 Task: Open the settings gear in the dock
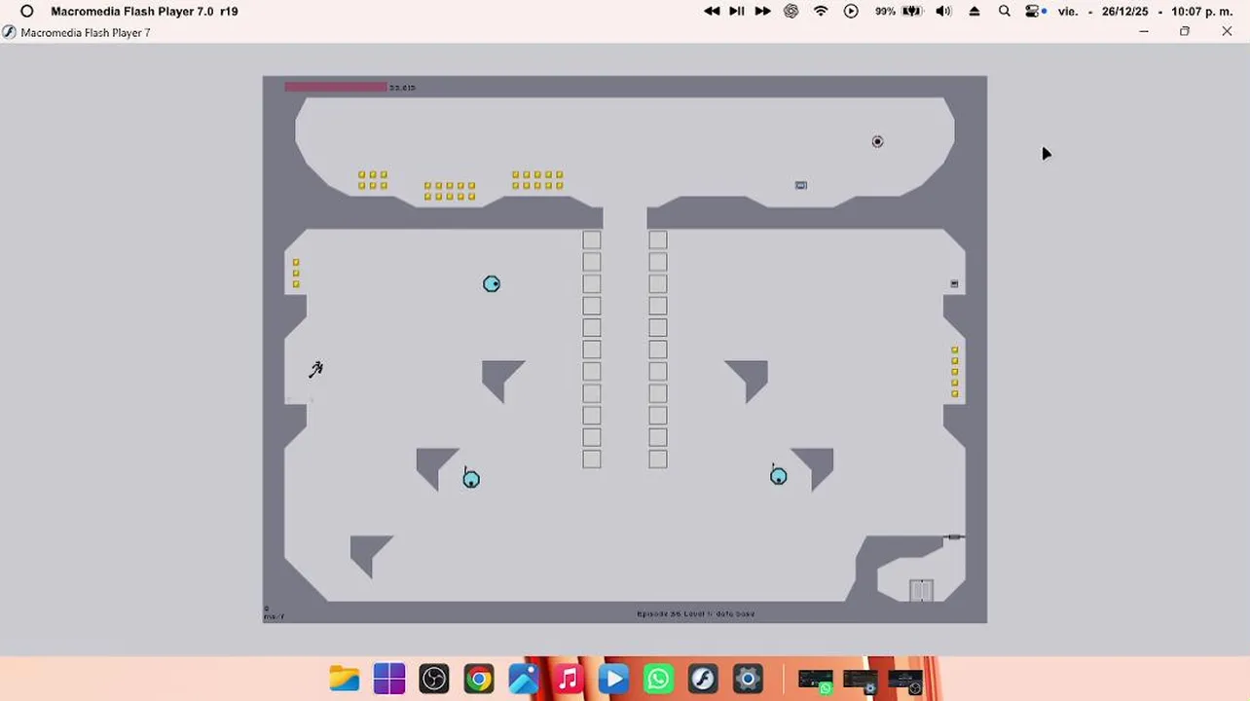point(748,679)
